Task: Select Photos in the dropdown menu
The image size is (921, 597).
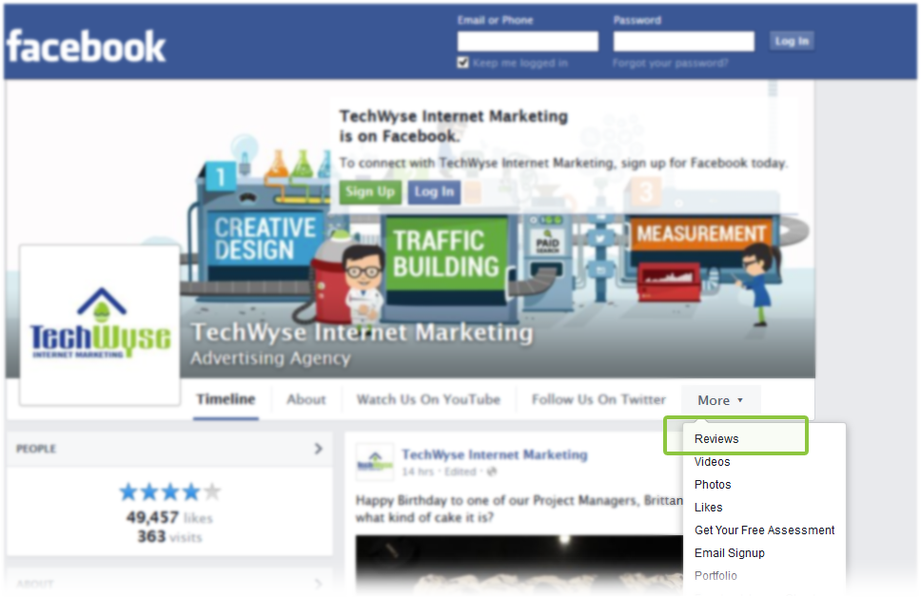Action: coord(713,485)
